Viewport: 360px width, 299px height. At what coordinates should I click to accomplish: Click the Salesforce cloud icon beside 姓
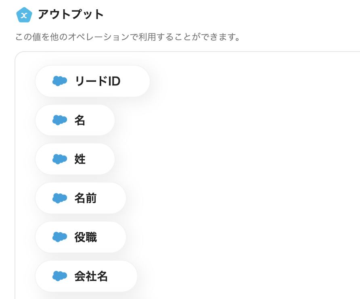60,159
